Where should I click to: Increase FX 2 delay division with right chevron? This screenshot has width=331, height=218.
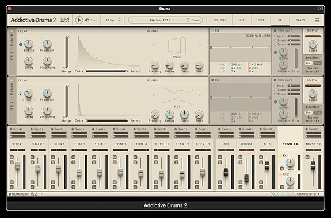tap(35, 100)
